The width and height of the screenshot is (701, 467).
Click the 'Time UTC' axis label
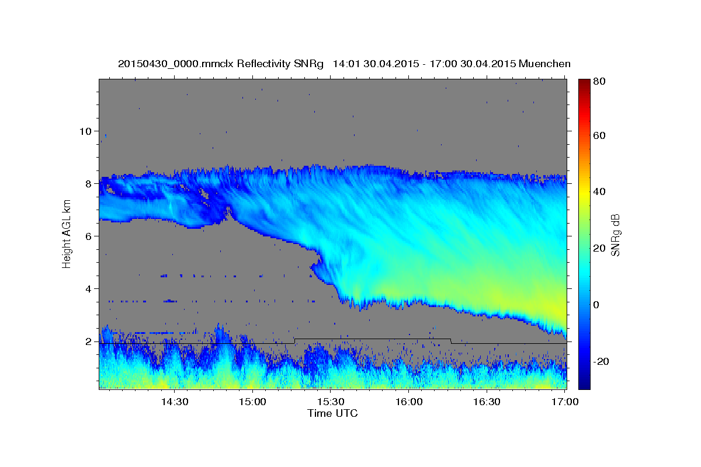pos(332,413)
